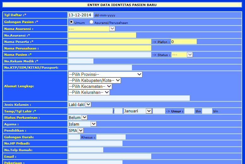The width and height of the screenshot is (245, 164).
Task: Click the Tgl Daftar date field
Action: (81, 15)
